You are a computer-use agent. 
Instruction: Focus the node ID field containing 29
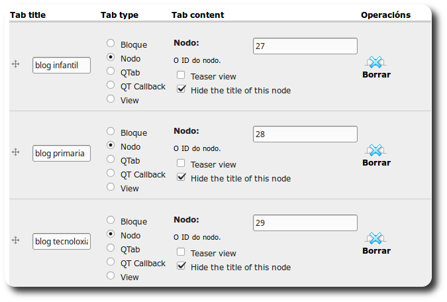coord(305,223)
